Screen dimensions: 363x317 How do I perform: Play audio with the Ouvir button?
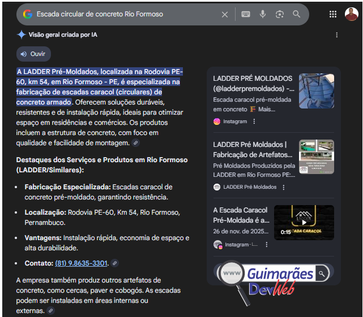click(33, 54)
